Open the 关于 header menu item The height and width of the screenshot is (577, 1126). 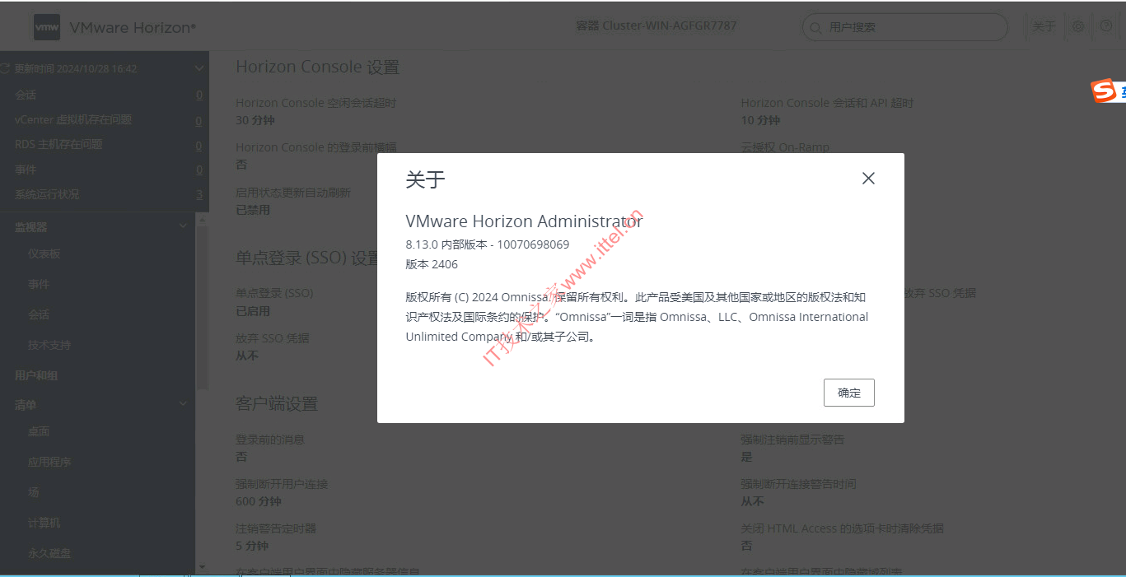pyautogui.click(x=1044, y=27)
